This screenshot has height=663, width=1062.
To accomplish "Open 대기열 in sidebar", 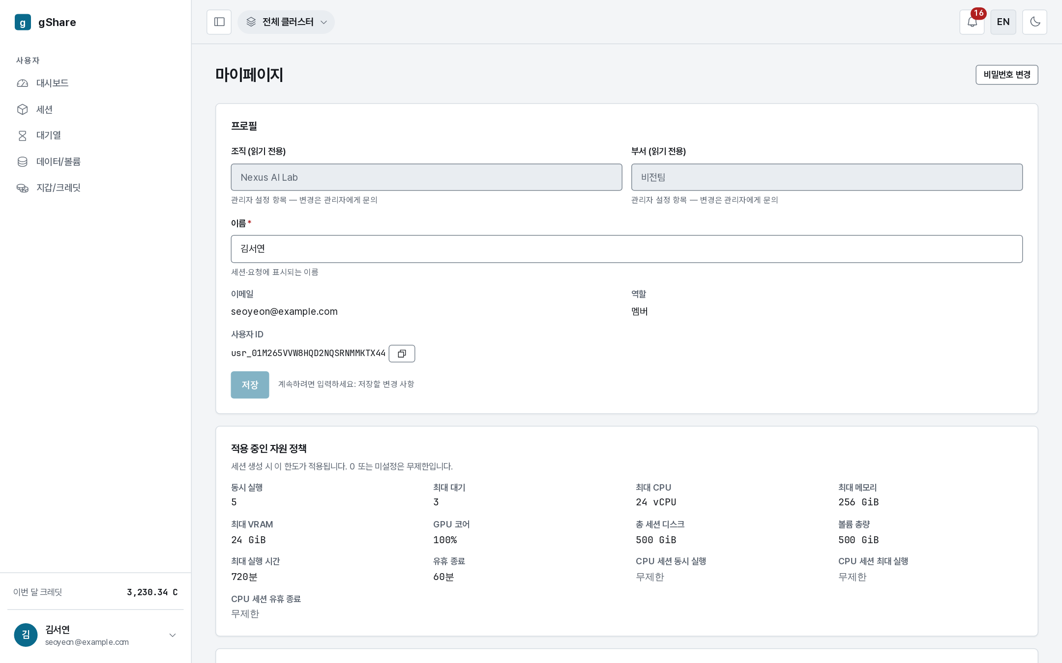I will click(x=95, y=136).
